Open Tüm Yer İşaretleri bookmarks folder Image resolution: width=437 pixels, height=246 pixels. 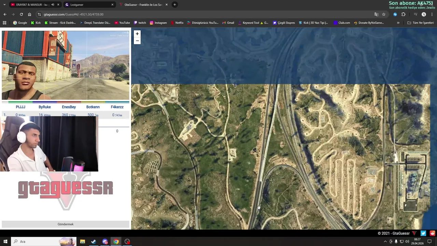click(421, 23)
